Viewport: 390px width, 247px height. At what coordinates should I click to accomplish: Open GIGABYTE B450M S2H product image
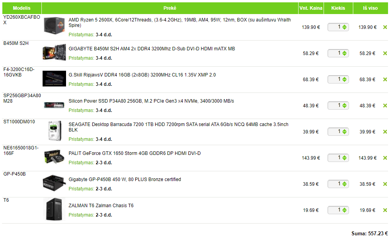click(54, 52)
